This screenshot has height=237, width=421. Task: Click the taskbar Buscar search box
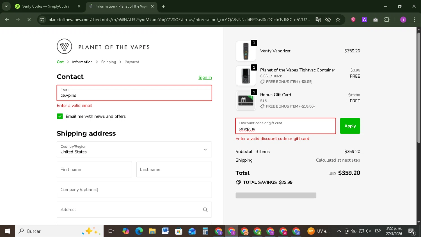(59, 231)
